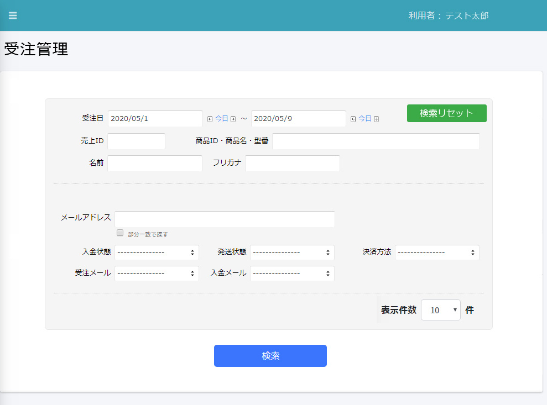Focus the 売上ID input field
This screenshot has width=547, height=405.
click(x=136, y=141)
